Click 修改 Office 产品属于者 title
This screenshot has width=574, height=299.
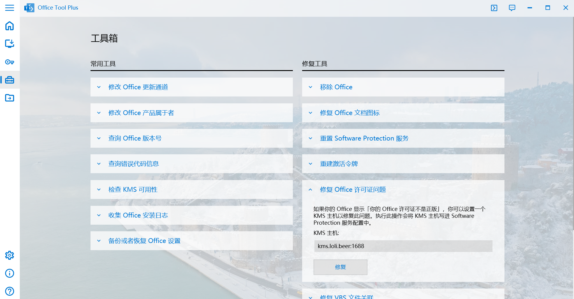141,113
